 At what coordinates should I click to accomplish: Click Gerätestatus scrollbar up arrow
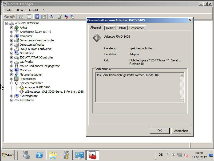pyautogui.click(x=182, y=75)
